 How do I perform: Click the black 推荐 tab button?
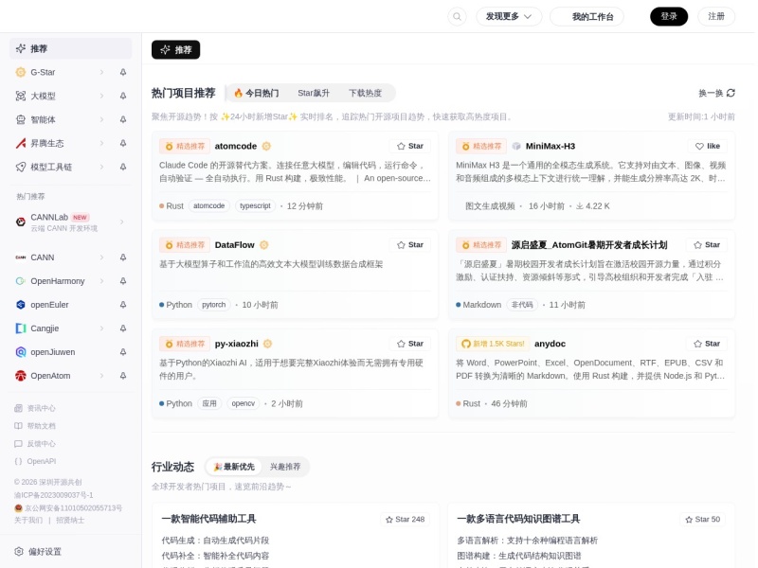pos(175,50)
